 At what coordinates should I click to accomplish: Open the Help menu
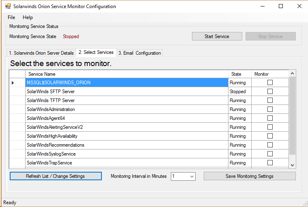[28, 17]
